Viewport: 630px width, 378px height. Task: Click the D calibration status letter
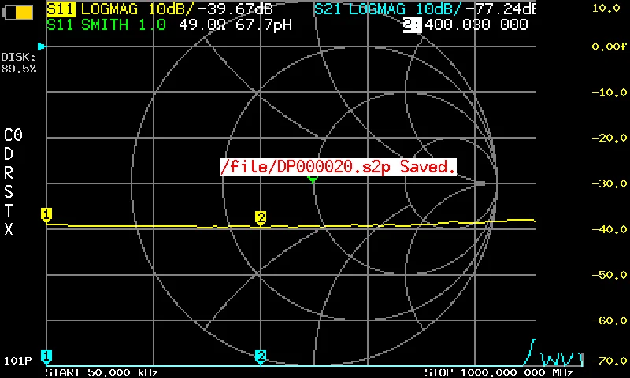(x=9, y=154)
